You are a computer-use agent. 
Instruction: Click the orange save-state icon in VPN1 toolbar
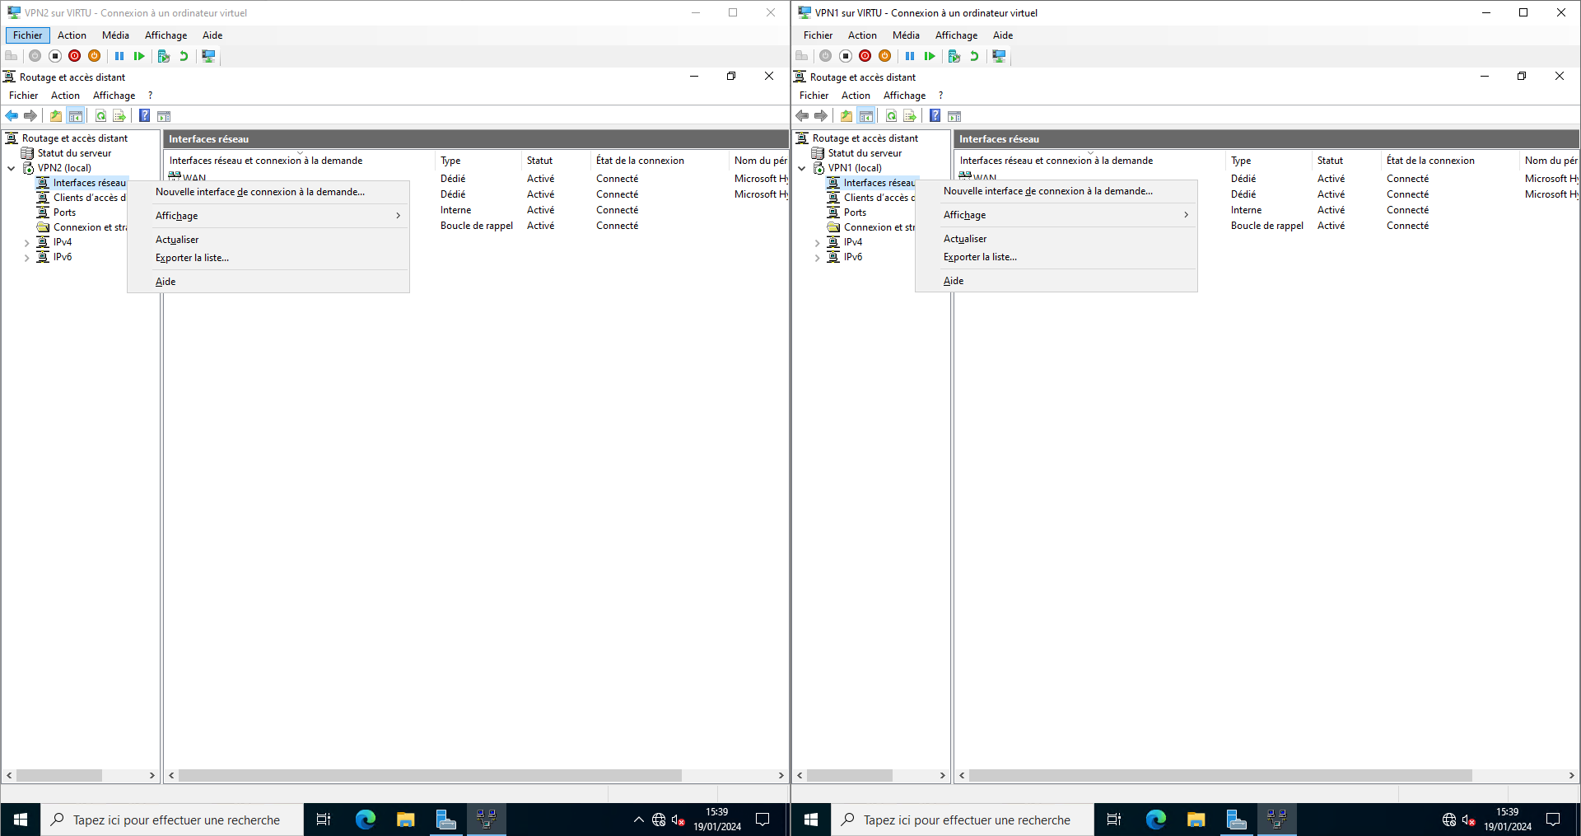point(885,56)
